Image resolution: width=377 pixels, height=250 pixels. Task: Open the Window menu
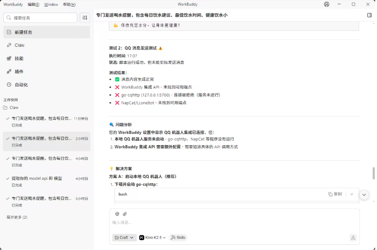pyautogui.click(x=51, y=4)
